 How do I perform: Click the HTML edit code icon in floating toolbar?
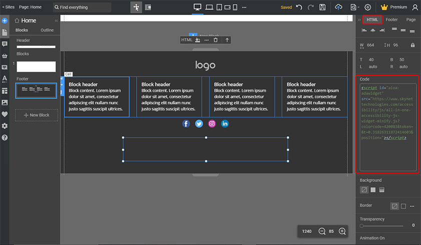[198, 40]
